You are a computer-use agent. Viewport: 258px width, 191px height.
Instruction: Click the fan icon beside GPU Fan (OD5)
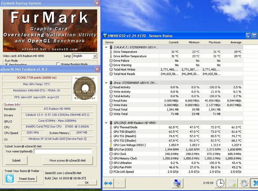click(x=111, y=149)
